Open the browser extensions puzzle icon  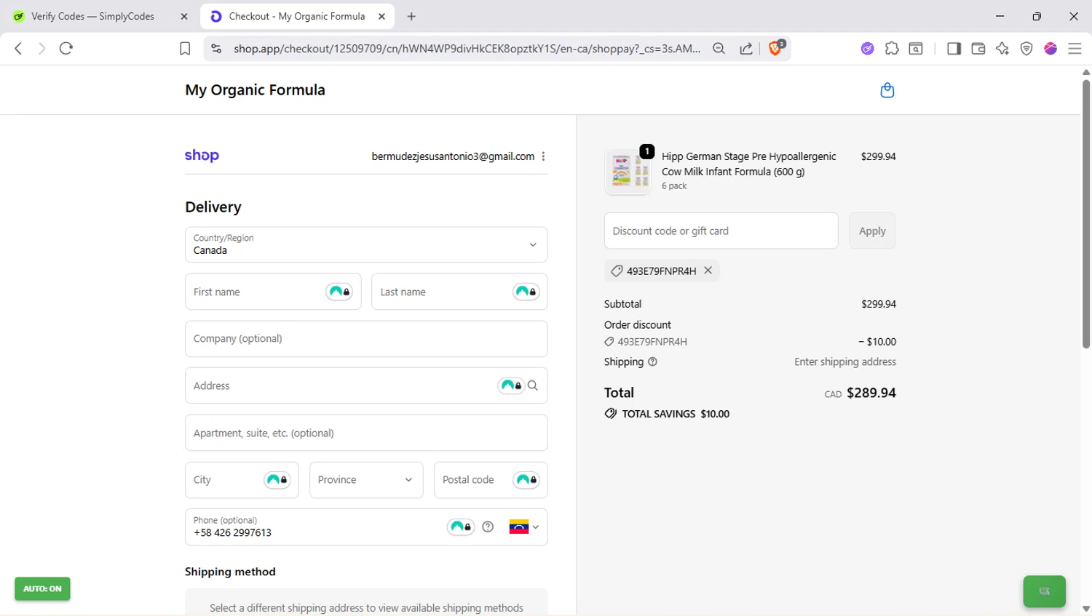[x=892, y=49]
